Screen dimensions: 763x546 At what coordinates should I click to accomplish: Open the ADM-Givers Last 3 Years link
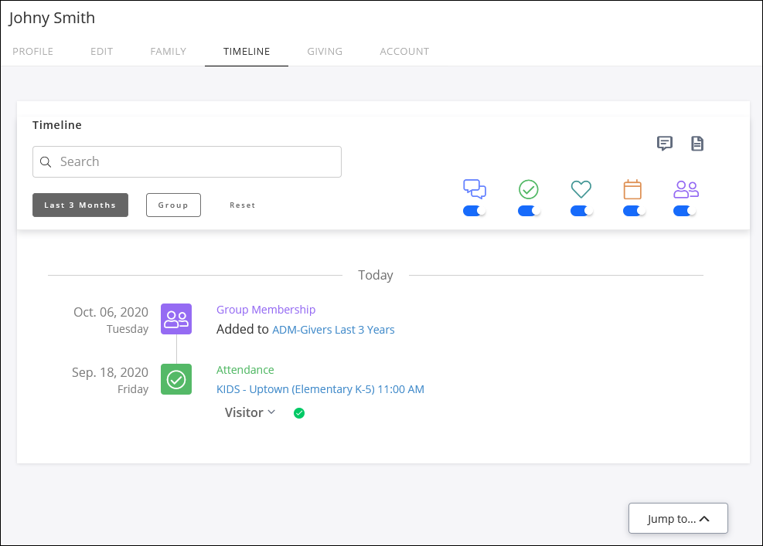coord(333,330)
